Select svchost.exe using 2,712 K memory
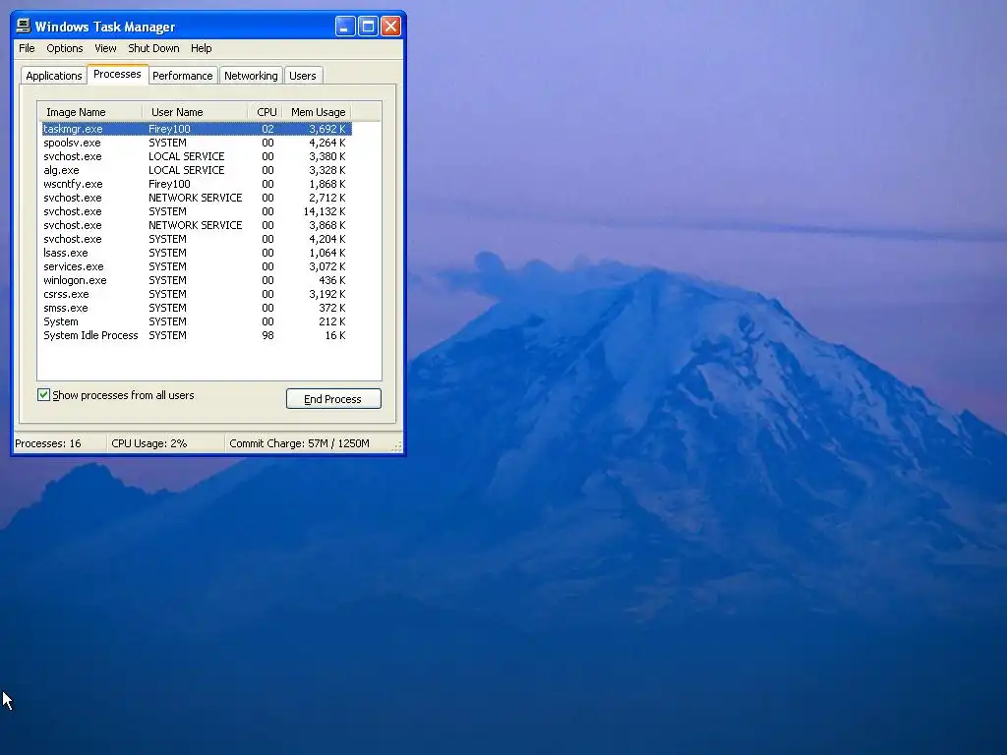This screenshot has height=755, width=1007. pos(196,198)
